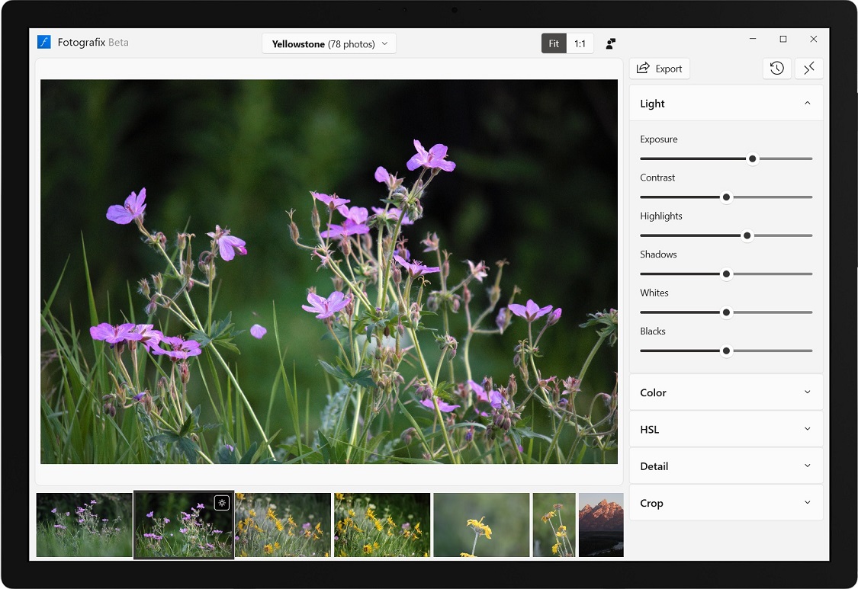Image resolution: width=858 pixels, height=589 pixels.
Task: Open the feedback person icon
Action: (x=611, y=43)
